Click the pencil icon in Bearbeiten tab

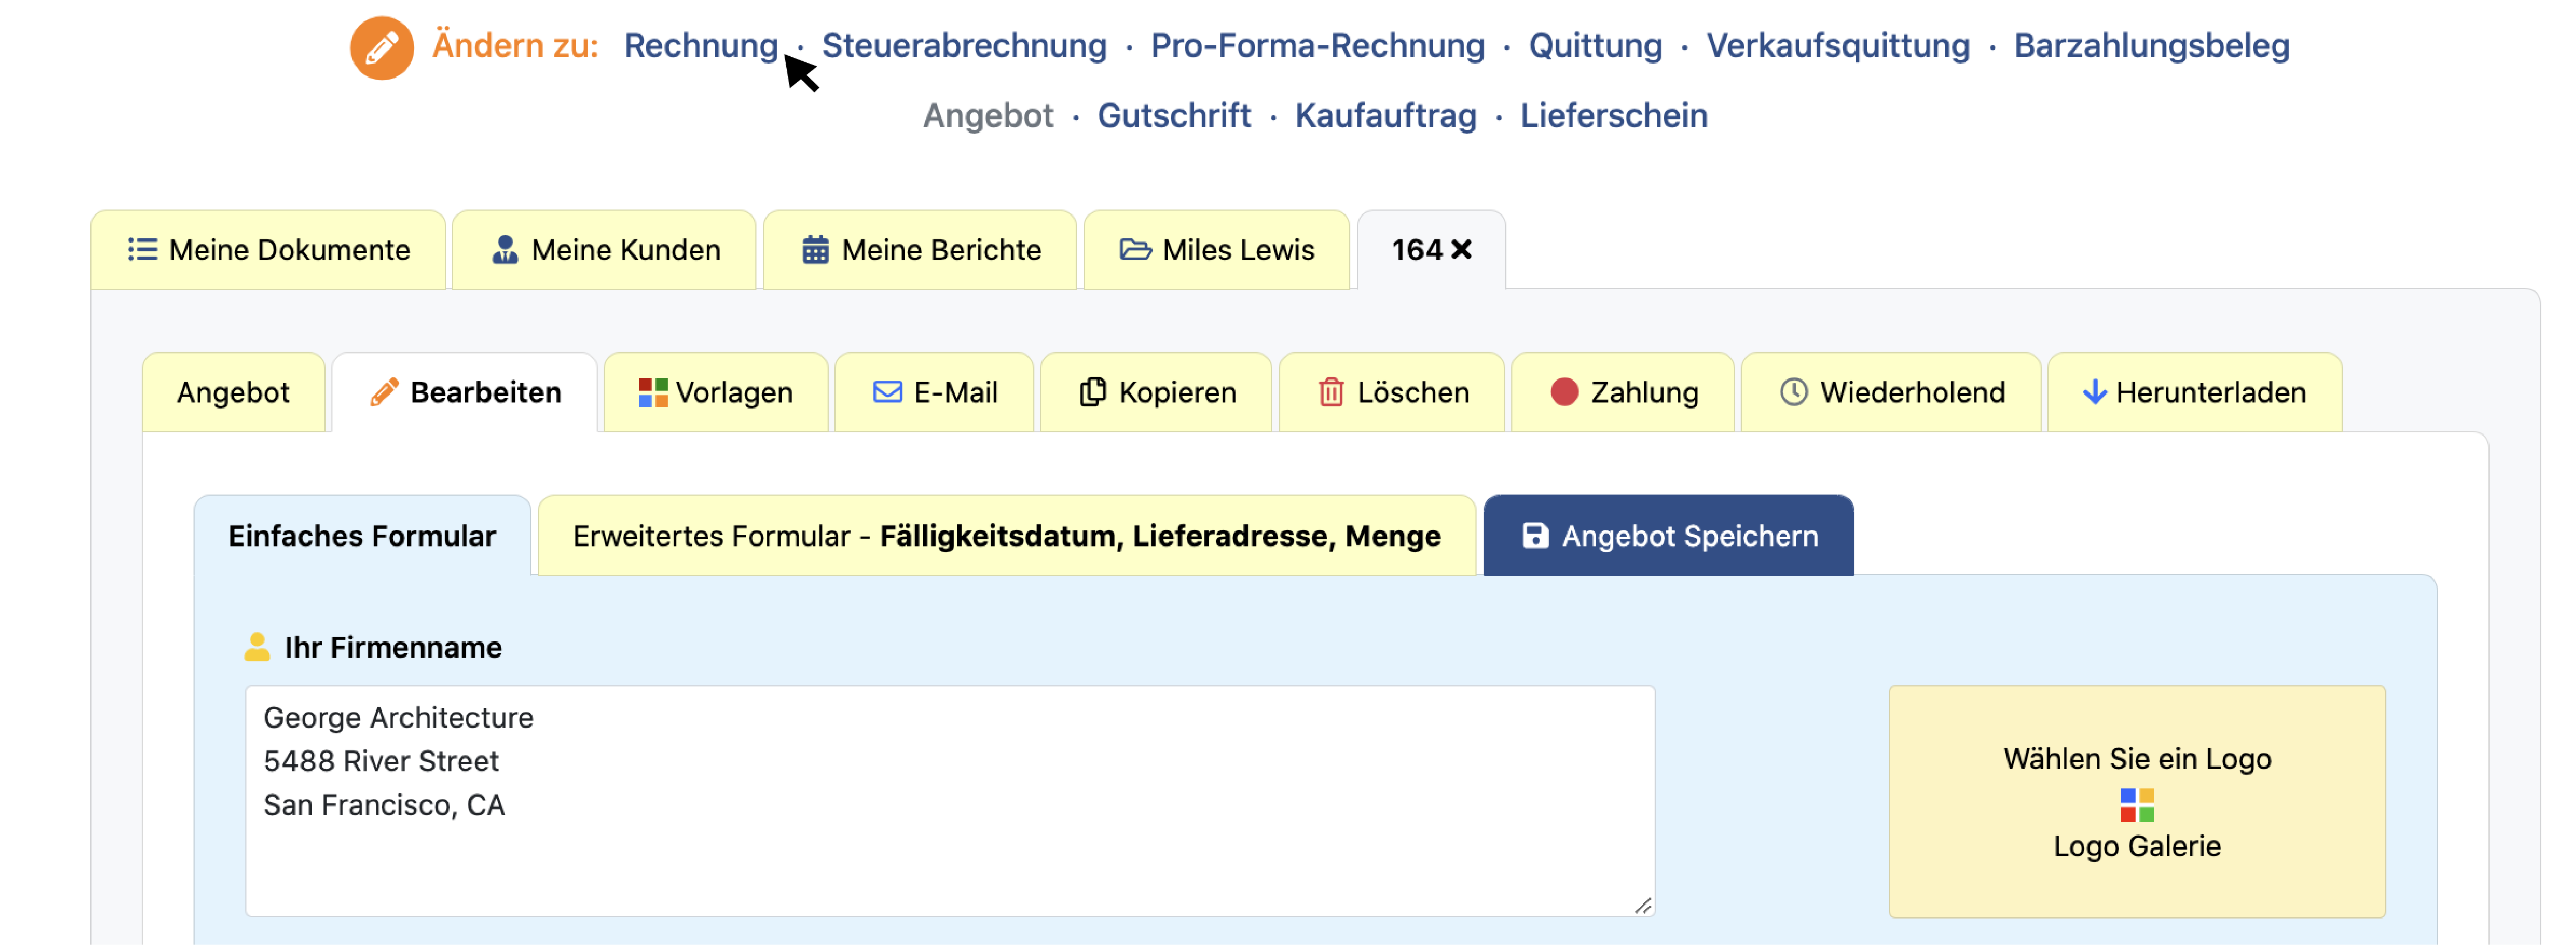click(x=384, y=392)
